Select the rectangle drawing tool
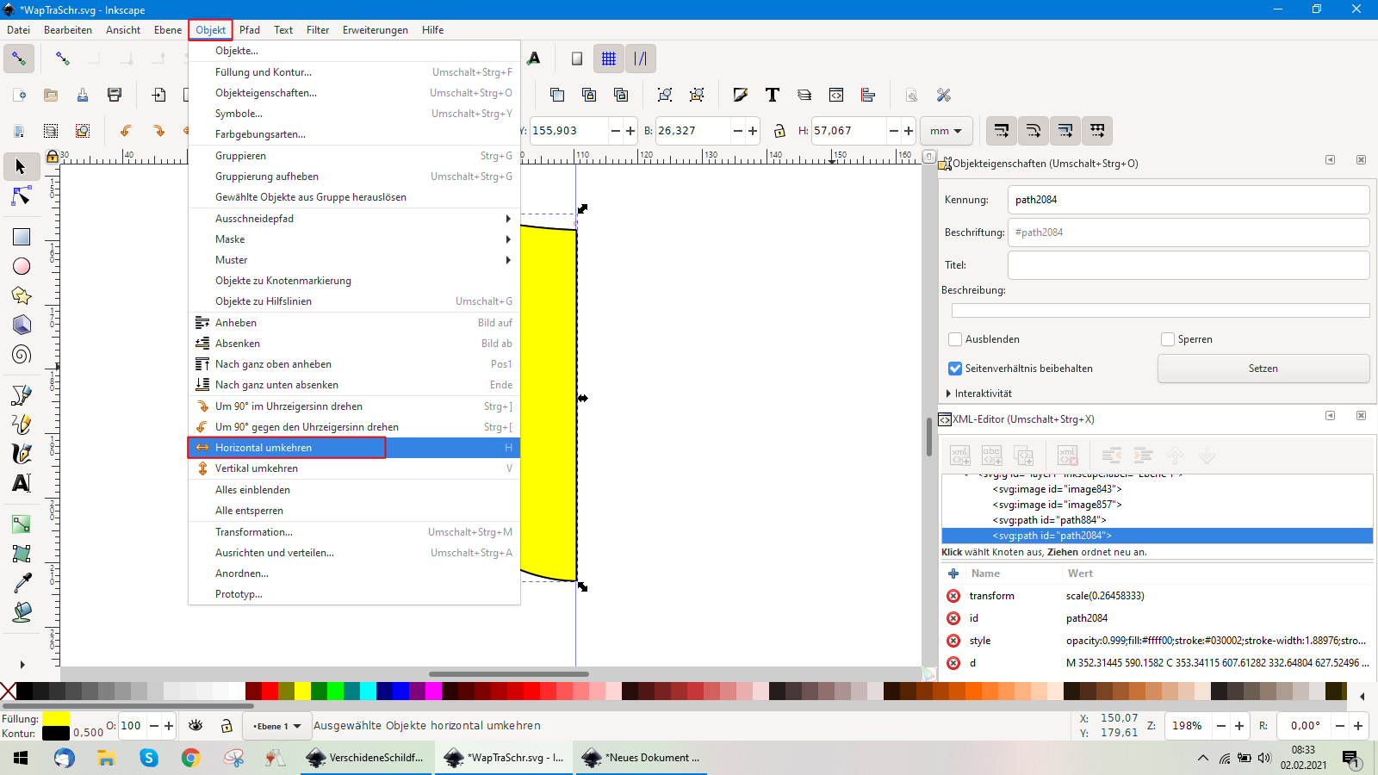 [21, 237]
